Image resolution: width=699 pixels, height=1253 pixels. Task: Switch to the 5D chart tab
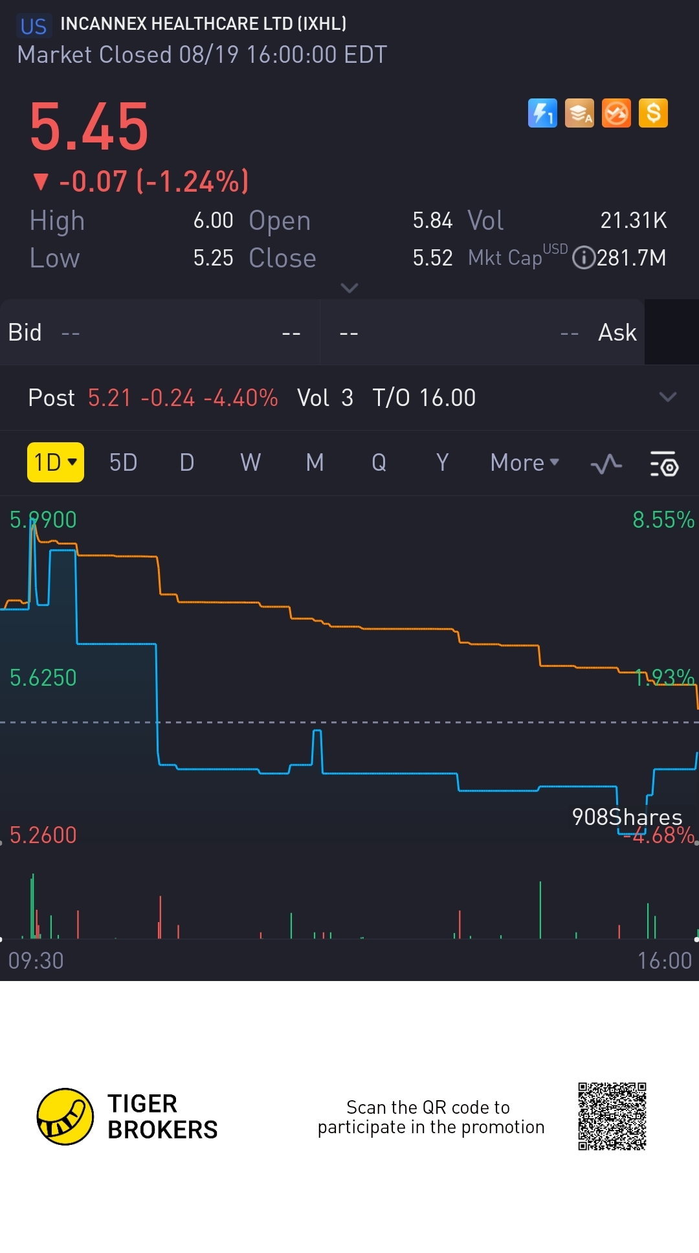click(123, 462)
